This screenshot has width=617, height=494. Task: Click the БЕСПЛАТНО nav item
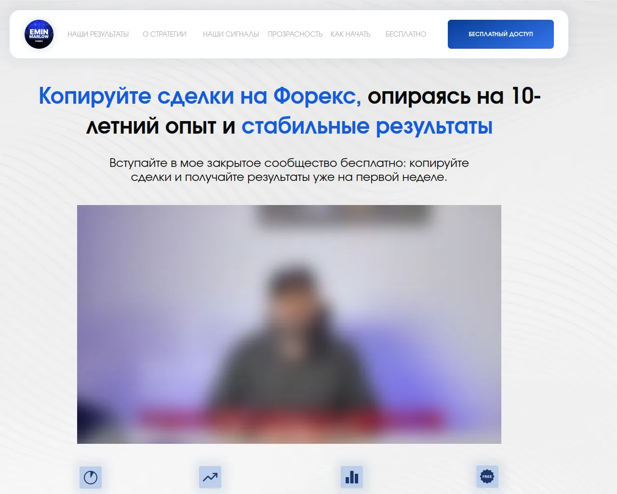tap(406, 34)
